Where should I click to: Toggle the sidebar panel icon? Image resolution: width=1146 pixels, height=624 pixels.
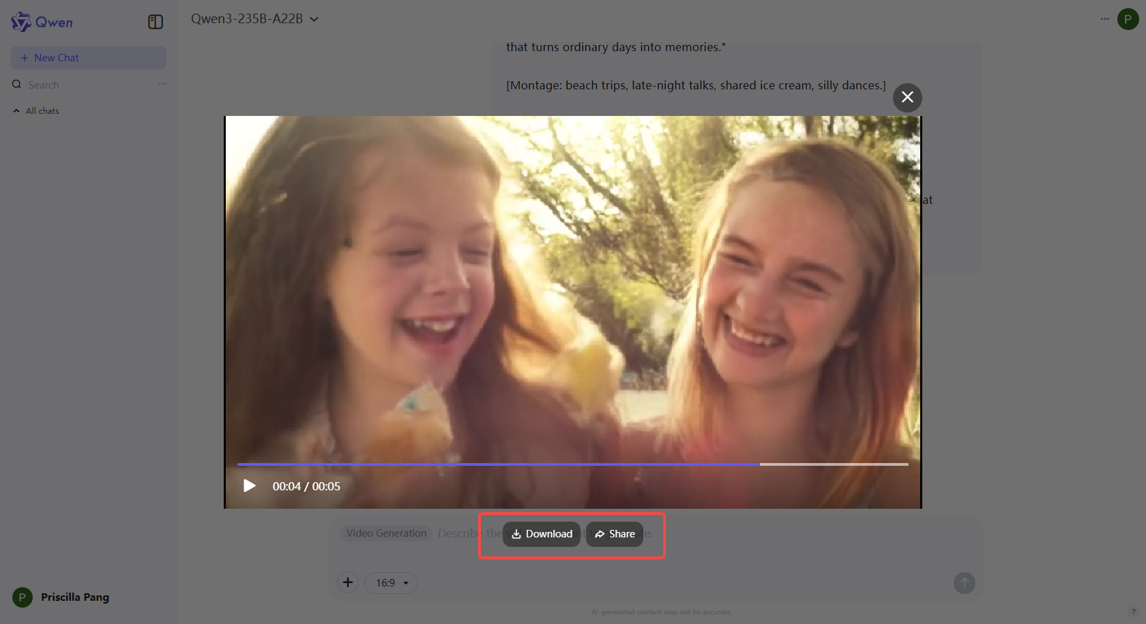click(156, 22)
